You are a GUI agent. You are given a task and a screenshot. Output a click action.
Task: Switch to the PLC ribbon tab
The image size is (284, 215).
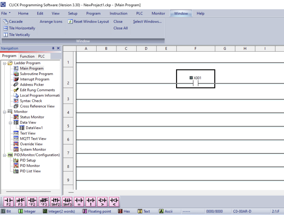(140, 13)
